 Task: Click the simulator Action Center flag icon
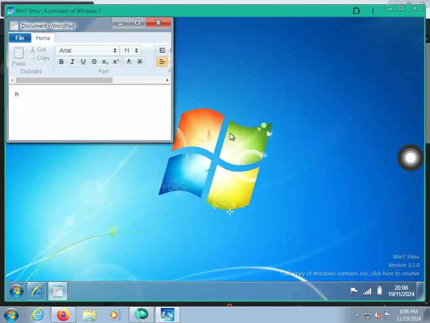354,291
